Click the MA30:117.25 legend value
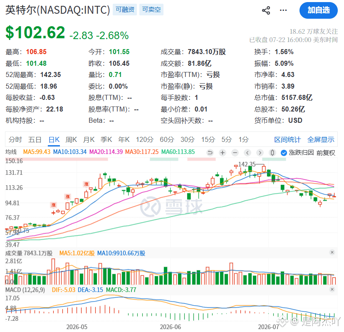 tap(142, 152)
